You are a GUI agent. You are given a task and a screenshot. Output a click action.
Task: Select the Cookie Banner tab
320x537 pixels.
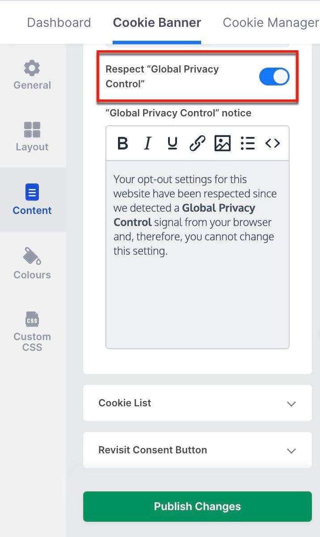click(157, 22)
